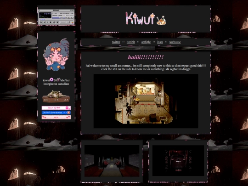Screen dimensions: 248x186
Task: Open the insta link
Action: click(160, 42)
